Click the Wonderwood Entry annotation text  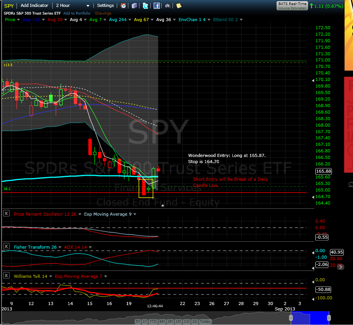pyautogui.click(x=227, y=158)
